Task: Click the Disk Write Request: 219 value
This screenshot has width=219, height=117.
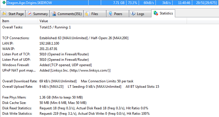Action: pos(49,114)
